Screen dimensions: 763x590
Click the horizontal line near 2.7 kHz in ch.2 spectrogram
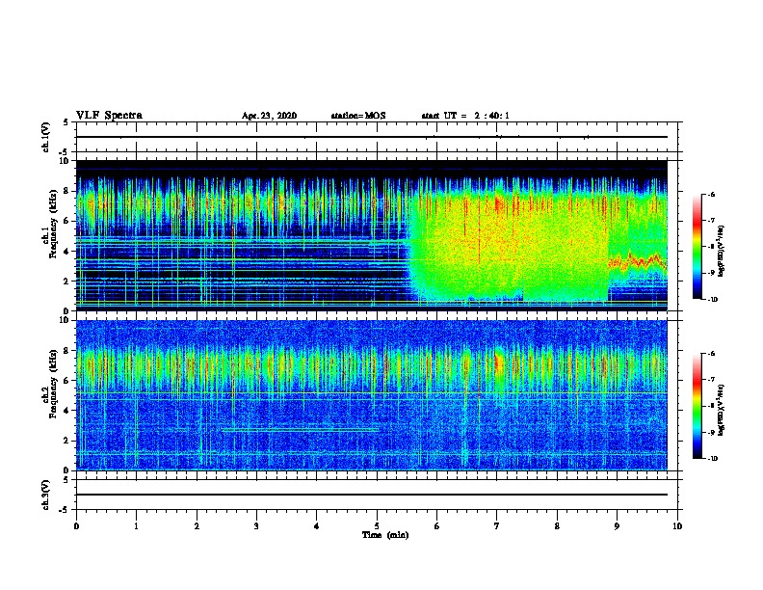click(301, 430)
